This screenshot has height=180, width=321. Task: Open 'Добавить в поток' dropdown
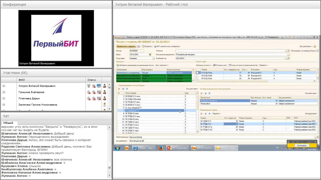204,65
